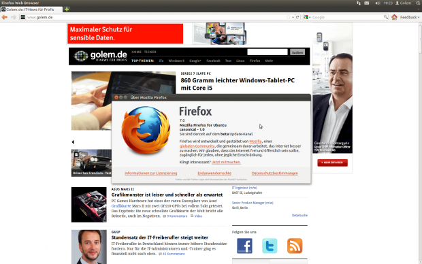Open Informationen zur Lizenzierung link
Image resolution: width=422 pixels, height=264 pixels.
(150, 173)
